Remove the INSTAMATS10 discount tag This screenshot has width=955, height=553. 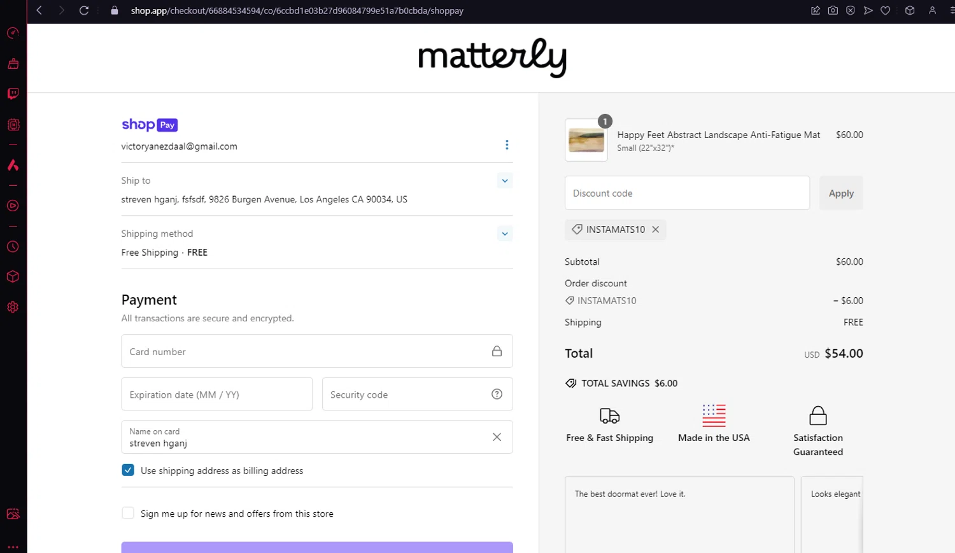click(655, 229)
